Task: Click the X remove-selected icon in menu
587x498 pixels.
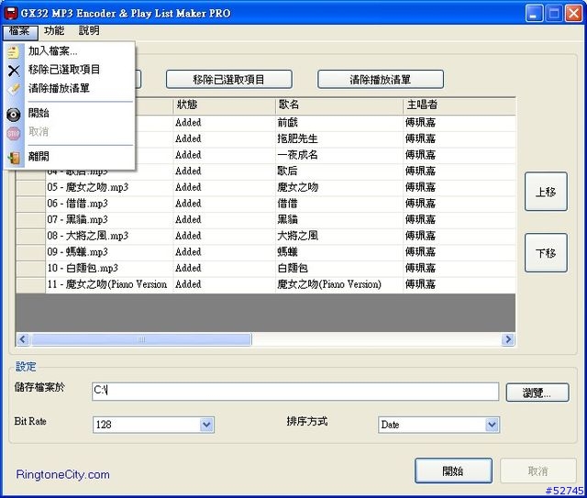Action: pyautogui.click(x=14, y=71)
